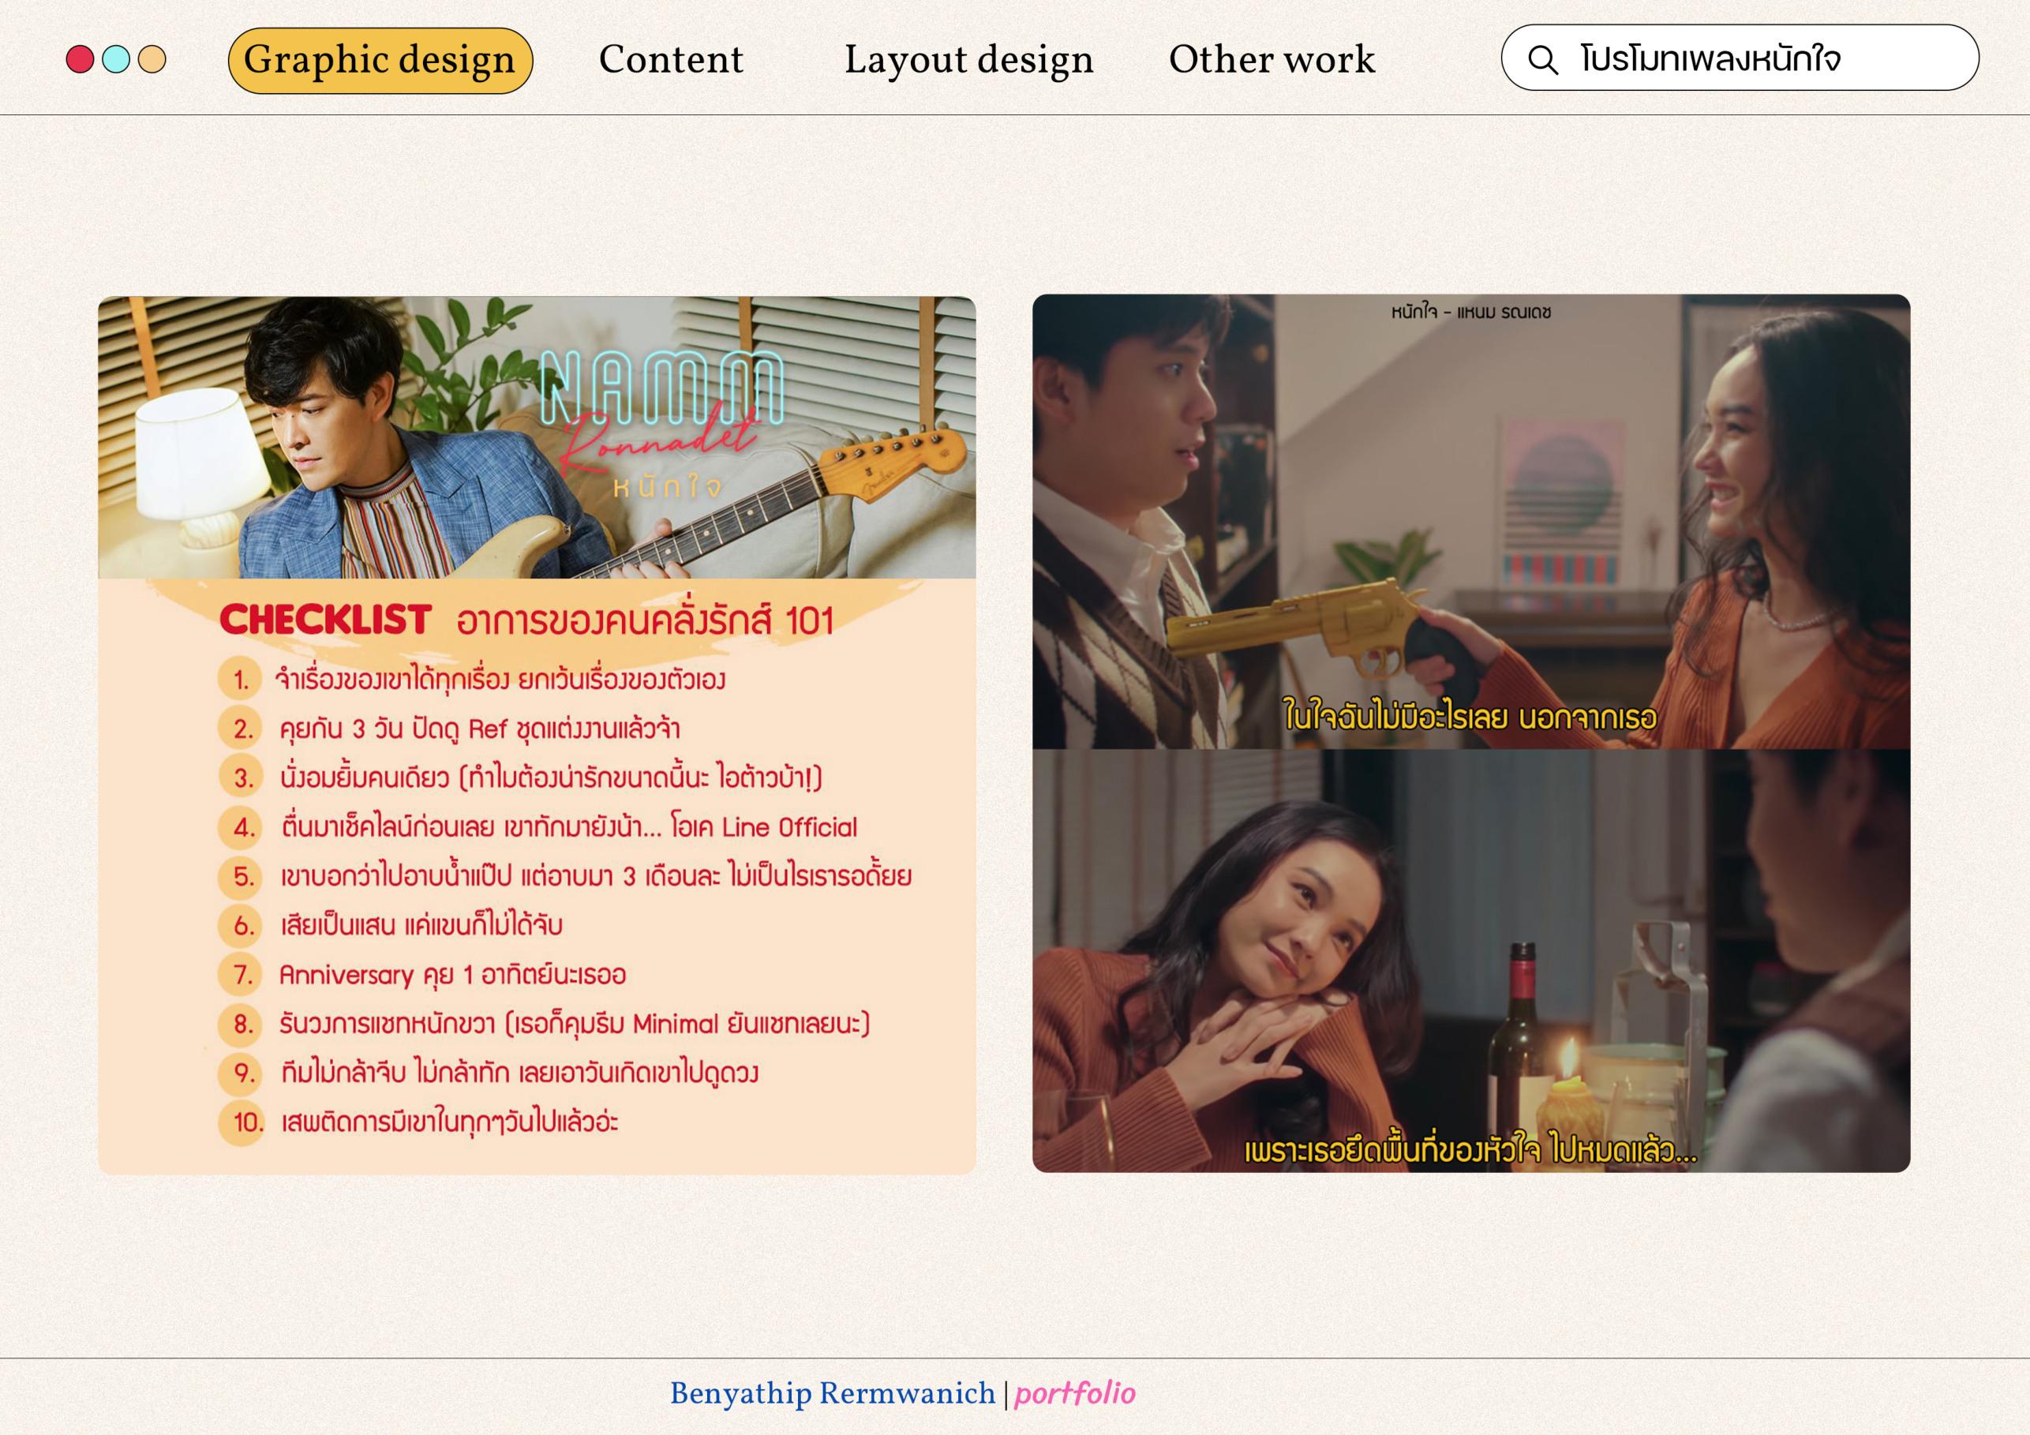
Task: Click checklist number 5 circle
Action: [242, 876]
